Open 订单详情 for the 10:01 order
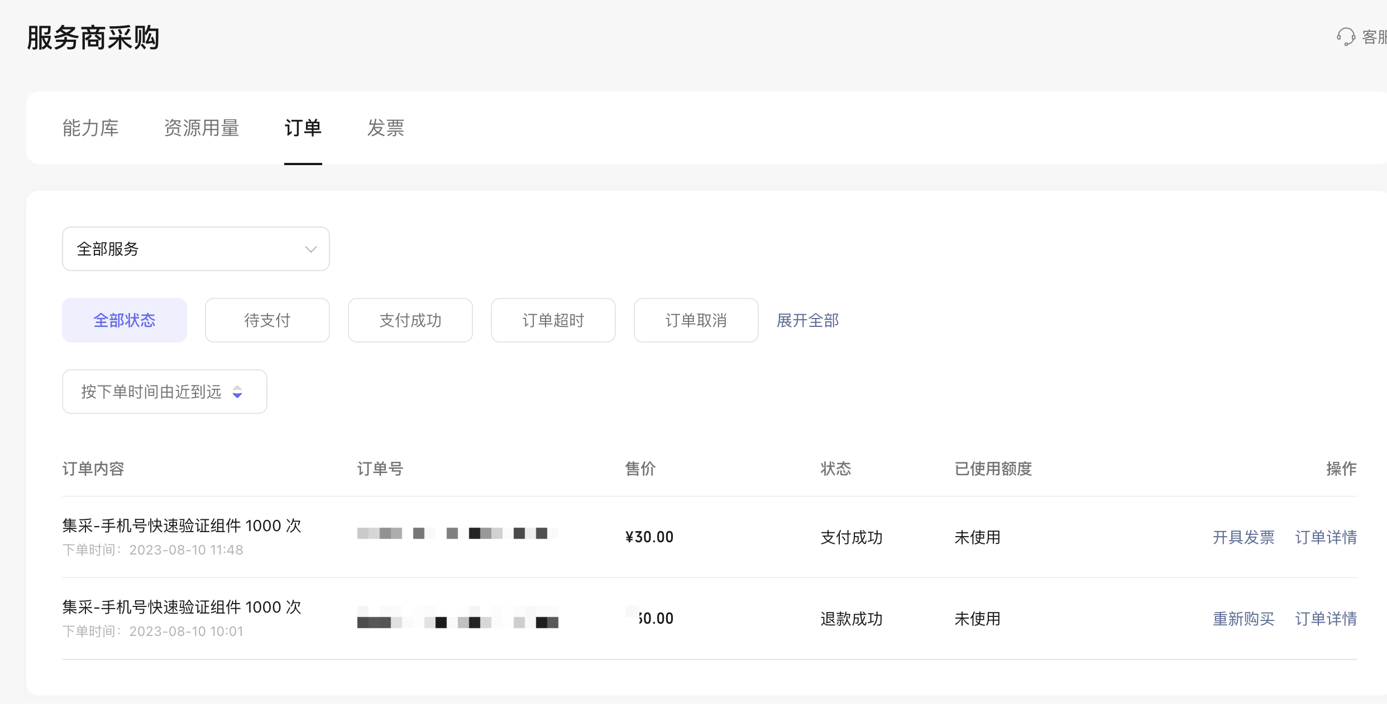 click(1326, 619)
